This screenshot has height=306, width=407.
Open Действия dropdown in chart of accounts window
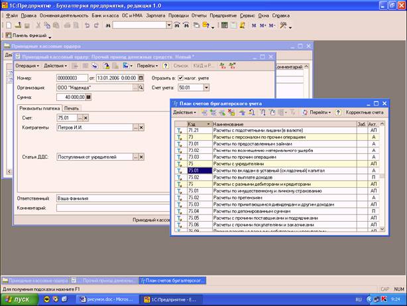183,113
